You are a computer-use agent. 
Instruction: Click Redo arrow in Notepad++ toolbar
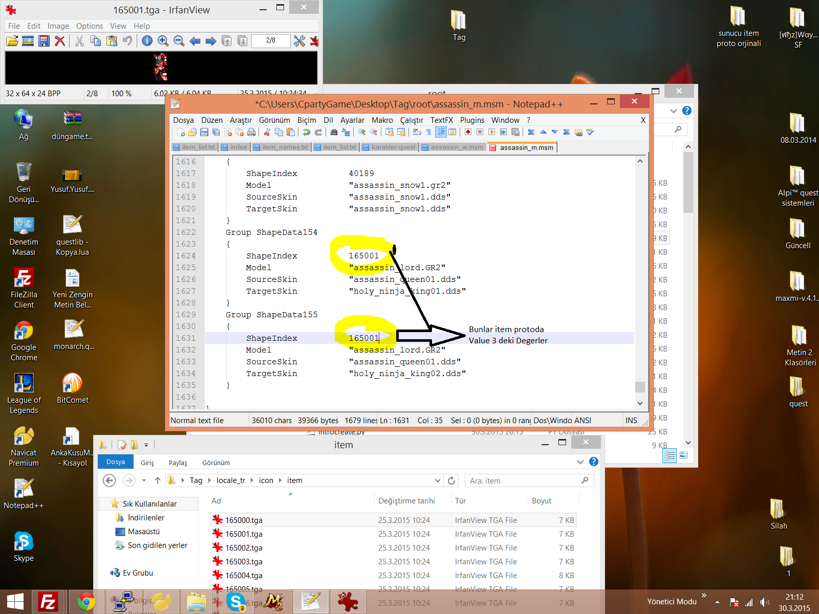tap(318, 132)
